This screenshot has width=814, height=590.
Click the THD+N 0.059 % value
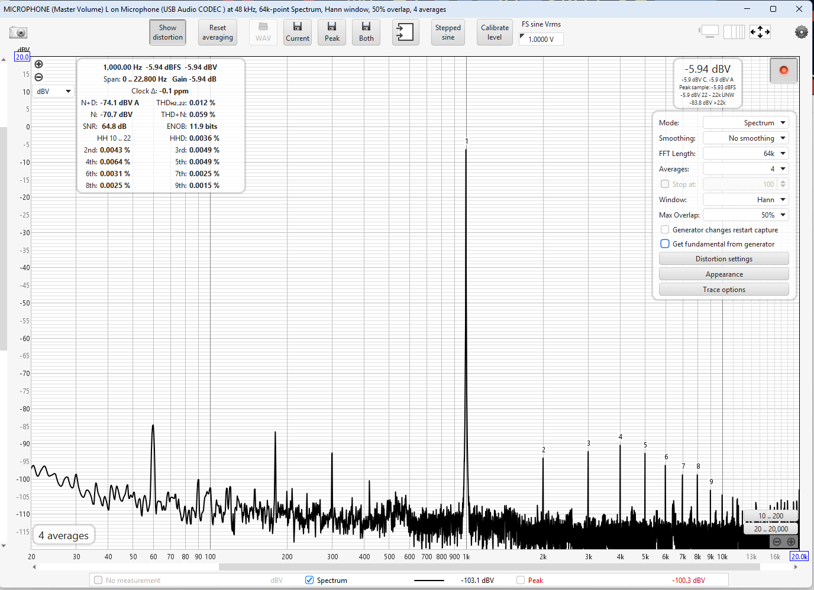[x=202, y=115]
